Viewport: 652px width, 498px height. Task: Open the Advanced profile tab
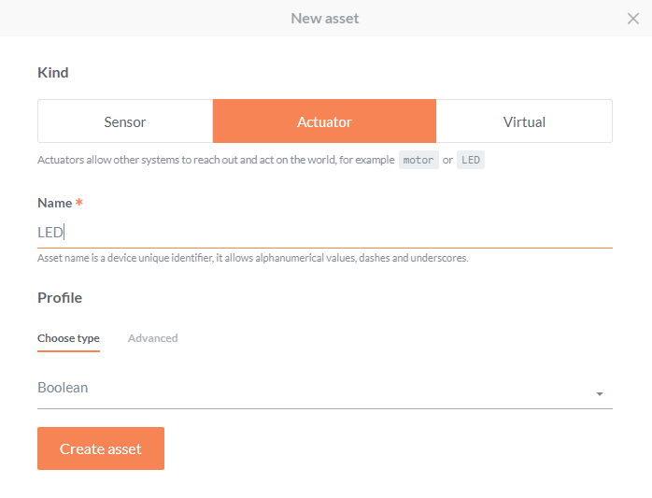pyautogui.click(x=152, y=338)
